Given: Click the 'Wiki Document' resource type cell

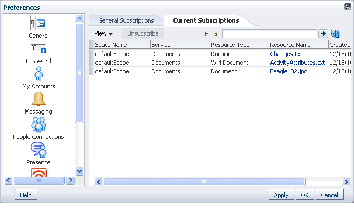Looking at the screenshot, I should click(230, 63).
